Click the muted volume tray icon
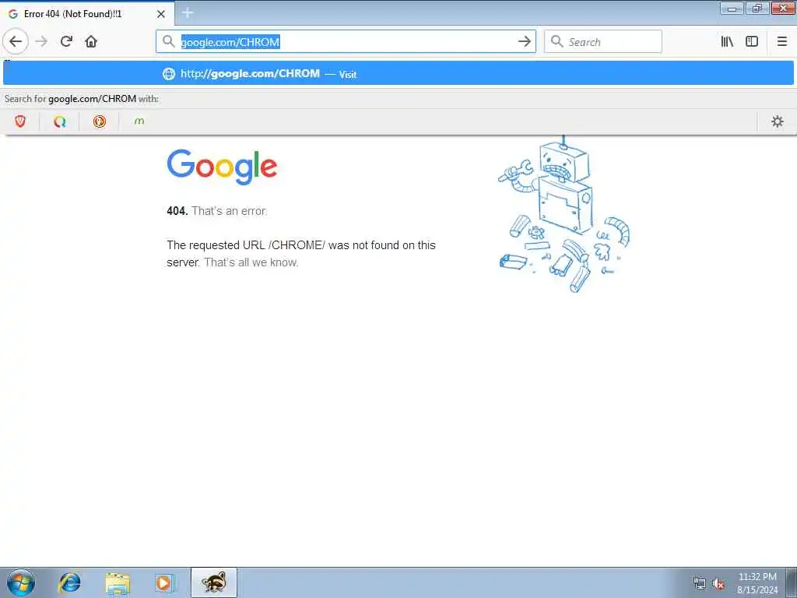The width and height of the screenshot is (797, 598). (718, 583)
